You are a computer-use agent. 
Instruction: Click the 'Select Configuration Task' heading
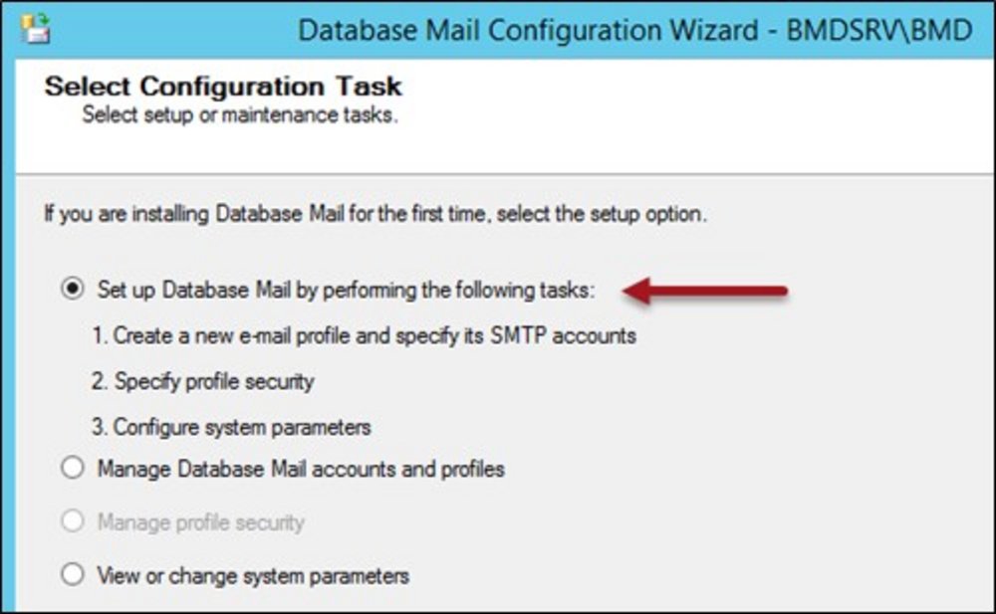point(223,87)
